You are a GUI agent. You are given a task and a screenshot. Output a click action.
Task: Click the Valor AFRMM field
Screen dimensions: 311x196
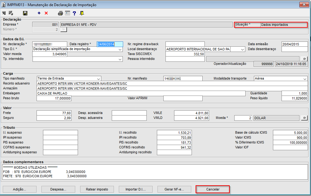pos(183,98)
